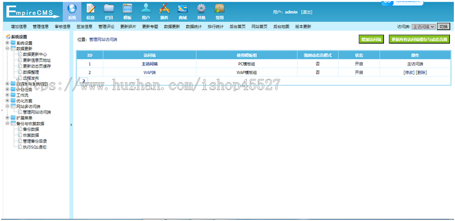Click the green 增加访问端 button
Image resolution: width=455 pixels, height=221 pixels.
pos(371,39)
